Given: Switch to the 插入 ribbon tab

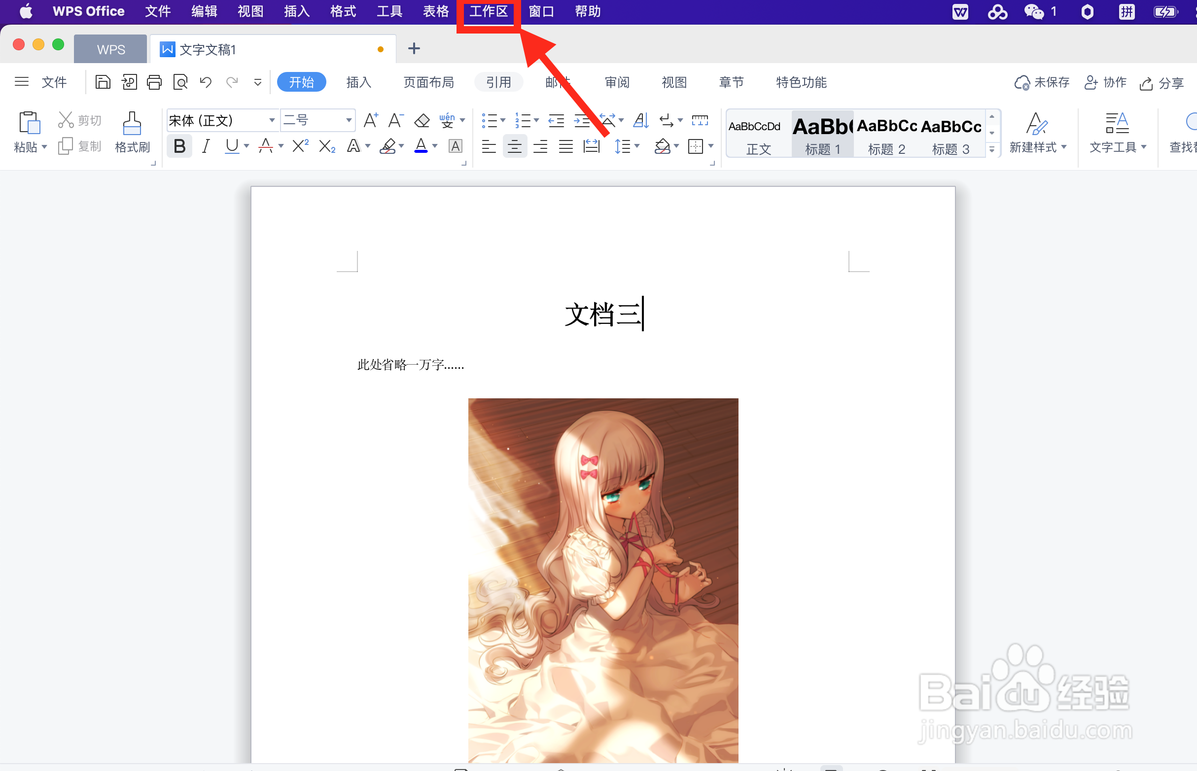Looking at the screenshot, I should pos(358,82).
